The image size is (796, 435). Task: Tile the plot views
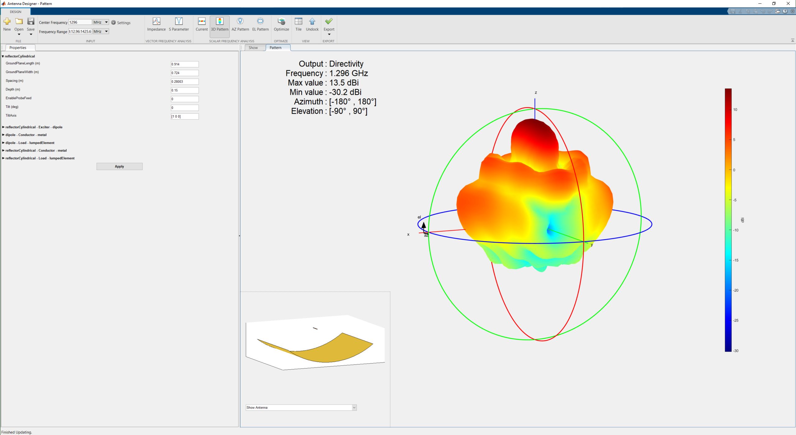[x=298, y=25]
